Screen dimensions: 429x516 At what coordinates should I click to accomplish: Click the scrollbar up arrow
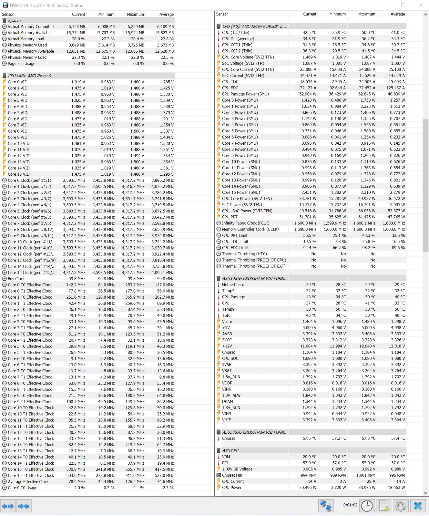pyautogui.click(x=425, y=14)
